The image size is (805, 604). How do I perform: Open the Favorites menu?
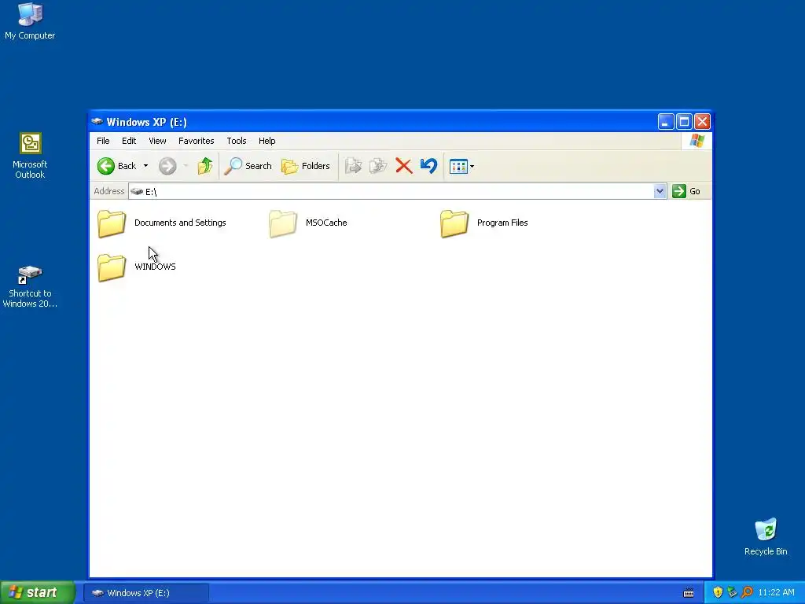[196, 141]
